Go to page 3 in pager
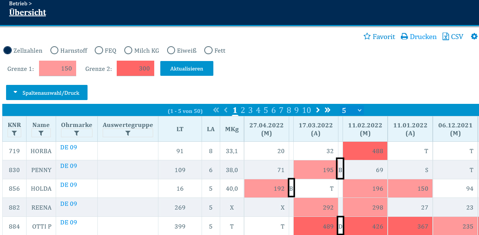Viewport: 479px width, 235px height. tap(250, 110)
